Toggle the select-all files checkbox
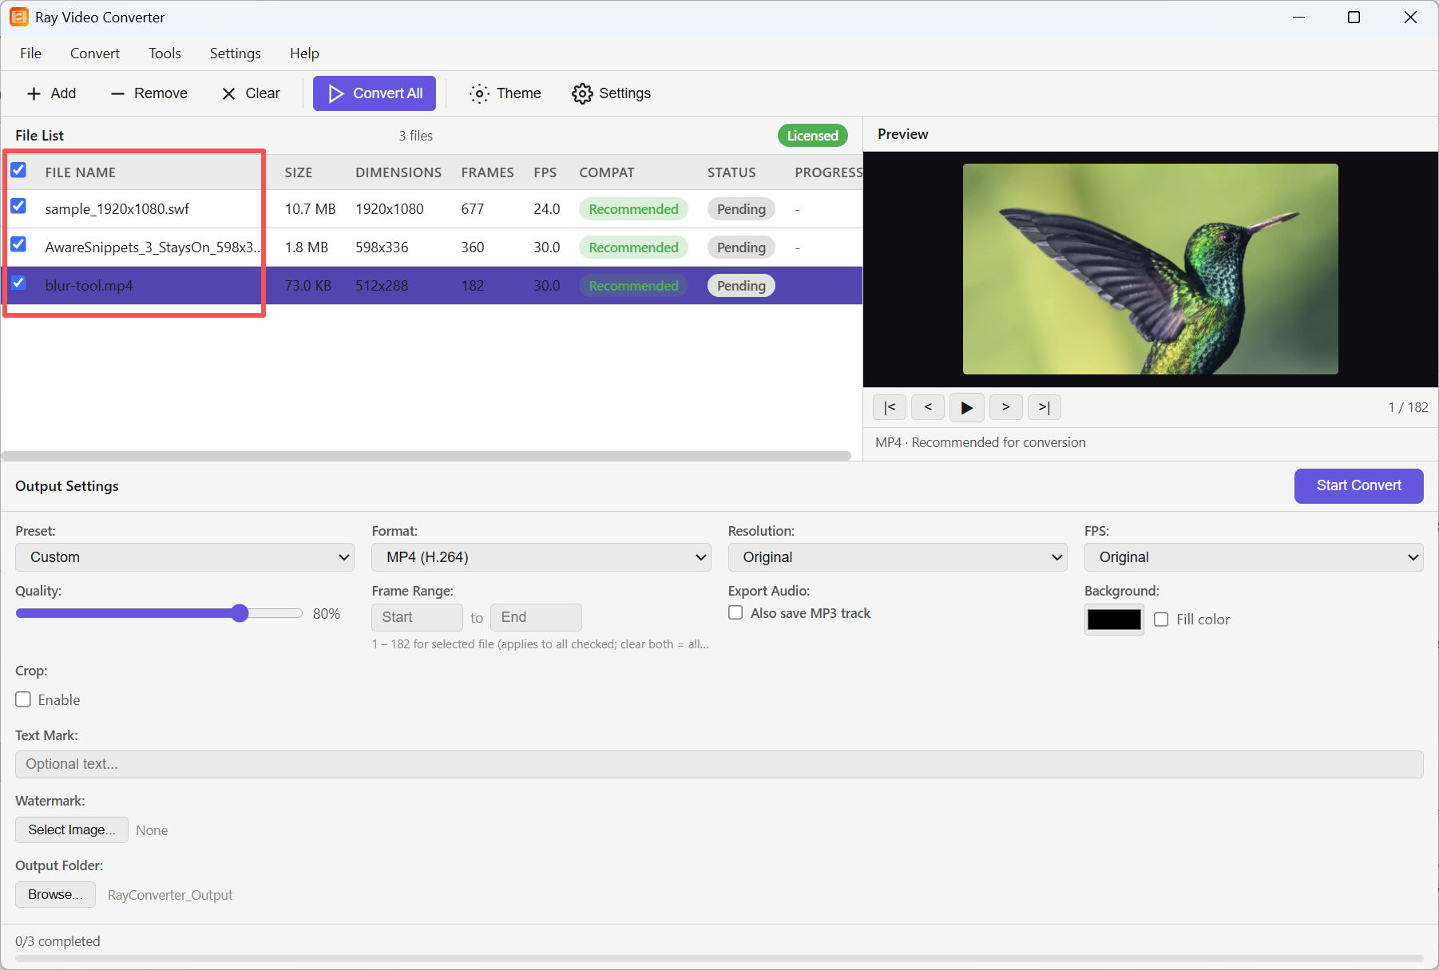Viewport: 1439px width, 970px height. pyautogui.click(x=18, y=170)
